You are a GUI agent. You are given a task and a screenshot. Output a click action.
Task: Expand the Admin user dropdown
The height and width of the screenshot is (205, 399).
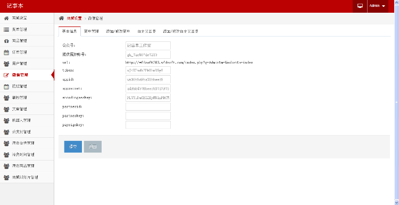click(378, 6)
